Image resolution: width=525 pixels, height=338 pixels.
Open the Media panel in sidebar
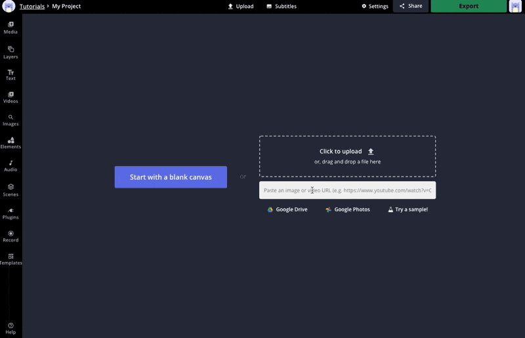10,28
